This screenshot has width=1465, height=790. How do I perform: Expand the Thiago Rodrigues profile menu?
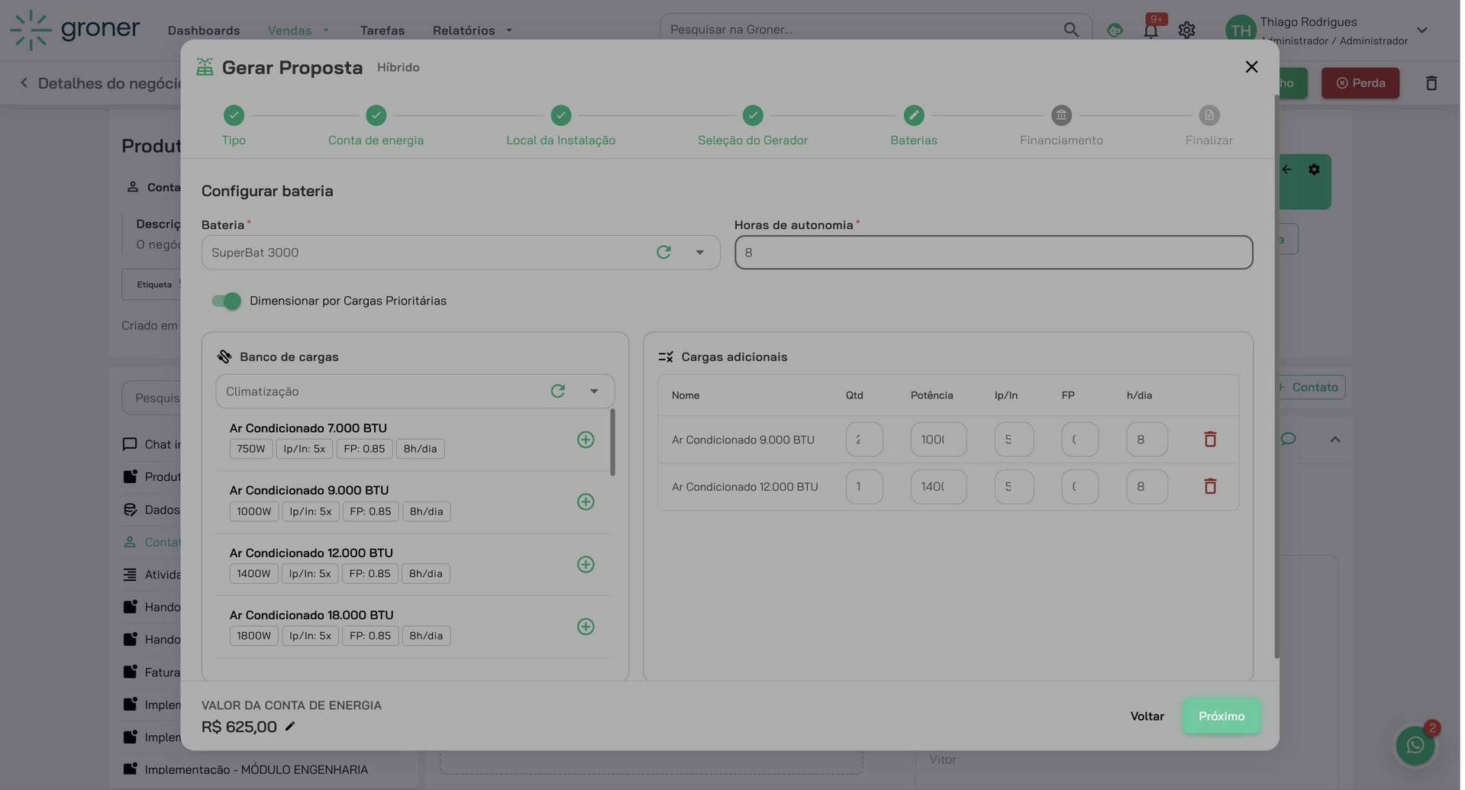[1421, 30]
